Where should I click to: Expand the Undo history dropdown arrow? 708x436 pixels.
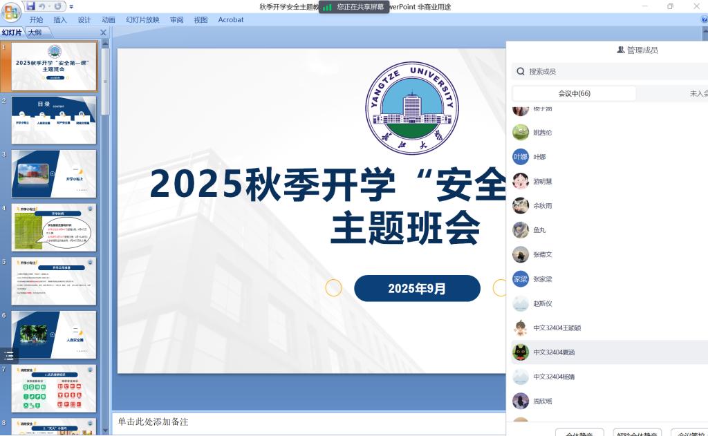pyautogui.click(x=50, y=6)
